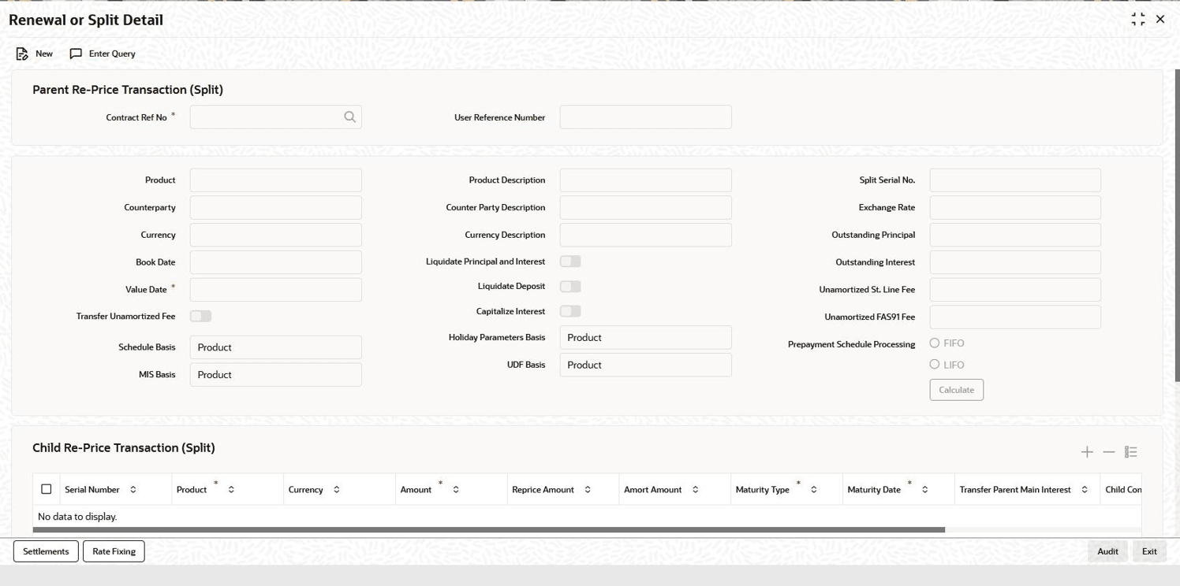Toggle Transfer Unamortized Fee switch
Image resolution: width=1180 pixels, height=586 pixels.
200,316
